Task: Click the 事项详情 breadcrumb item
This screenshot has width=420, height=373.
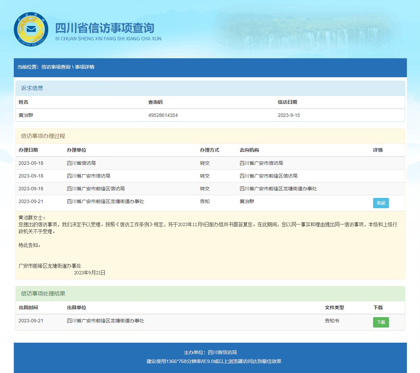Action: click(x=84, y=67)
